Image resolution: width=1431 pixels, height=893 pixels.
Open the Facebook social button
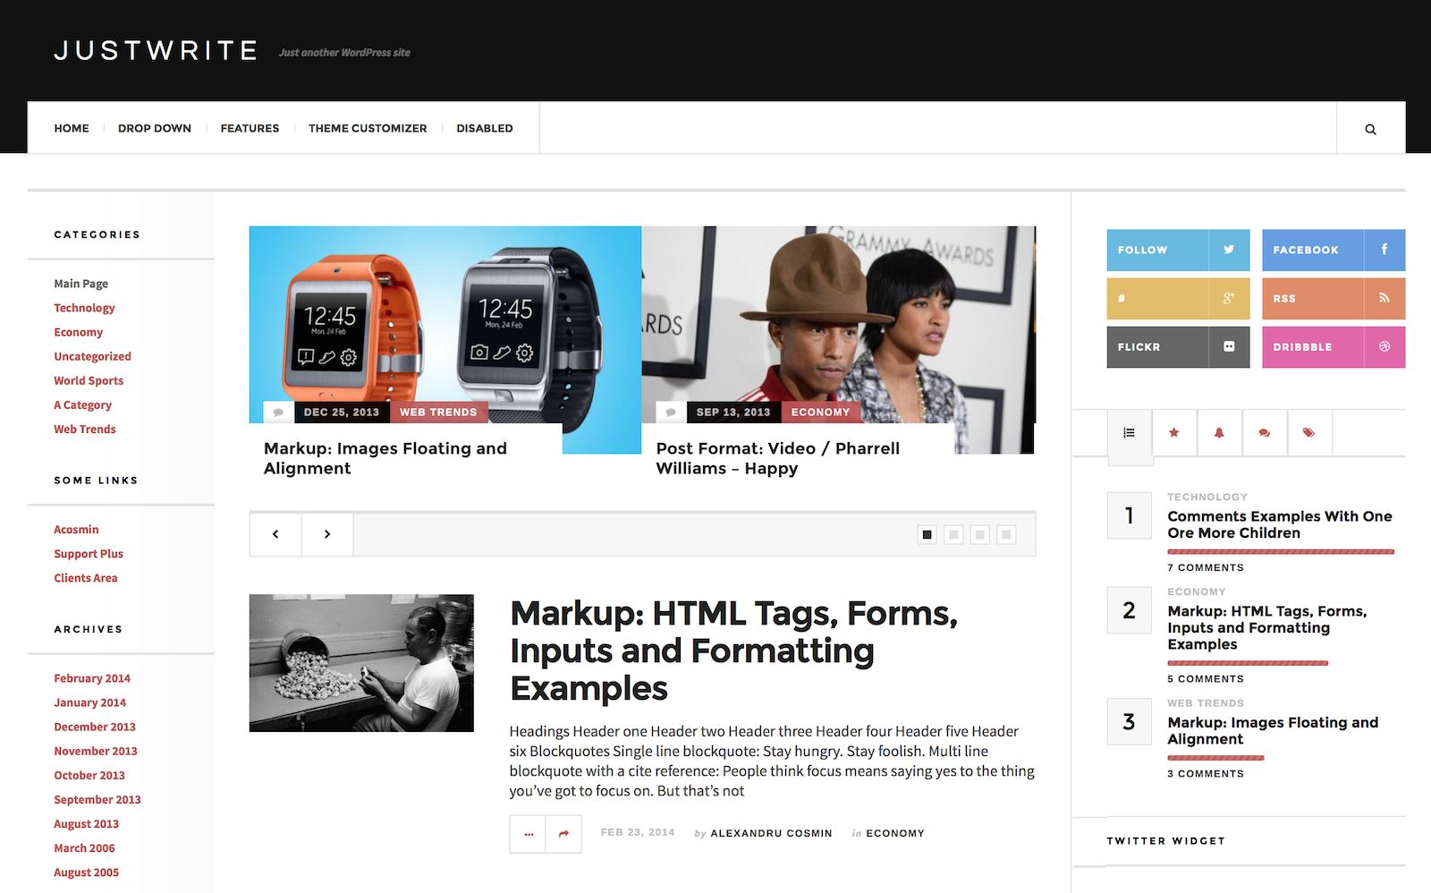(x=1333, y=251)
